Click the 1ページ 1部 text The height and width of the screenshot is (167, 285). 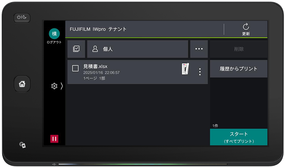94,78
